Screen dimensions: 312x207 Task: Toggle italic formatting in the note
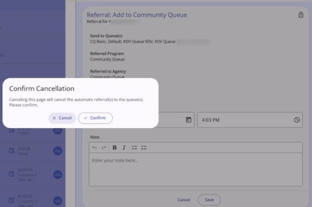pyautogui.click(x=124, y=147)
